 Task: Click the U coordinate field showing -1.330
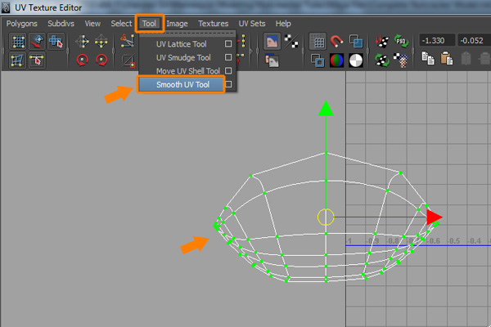pos(437,41)
